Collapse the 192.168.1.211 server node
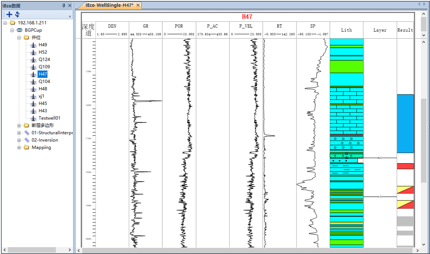This screenshot has width=430, height=254. point(5,23)
